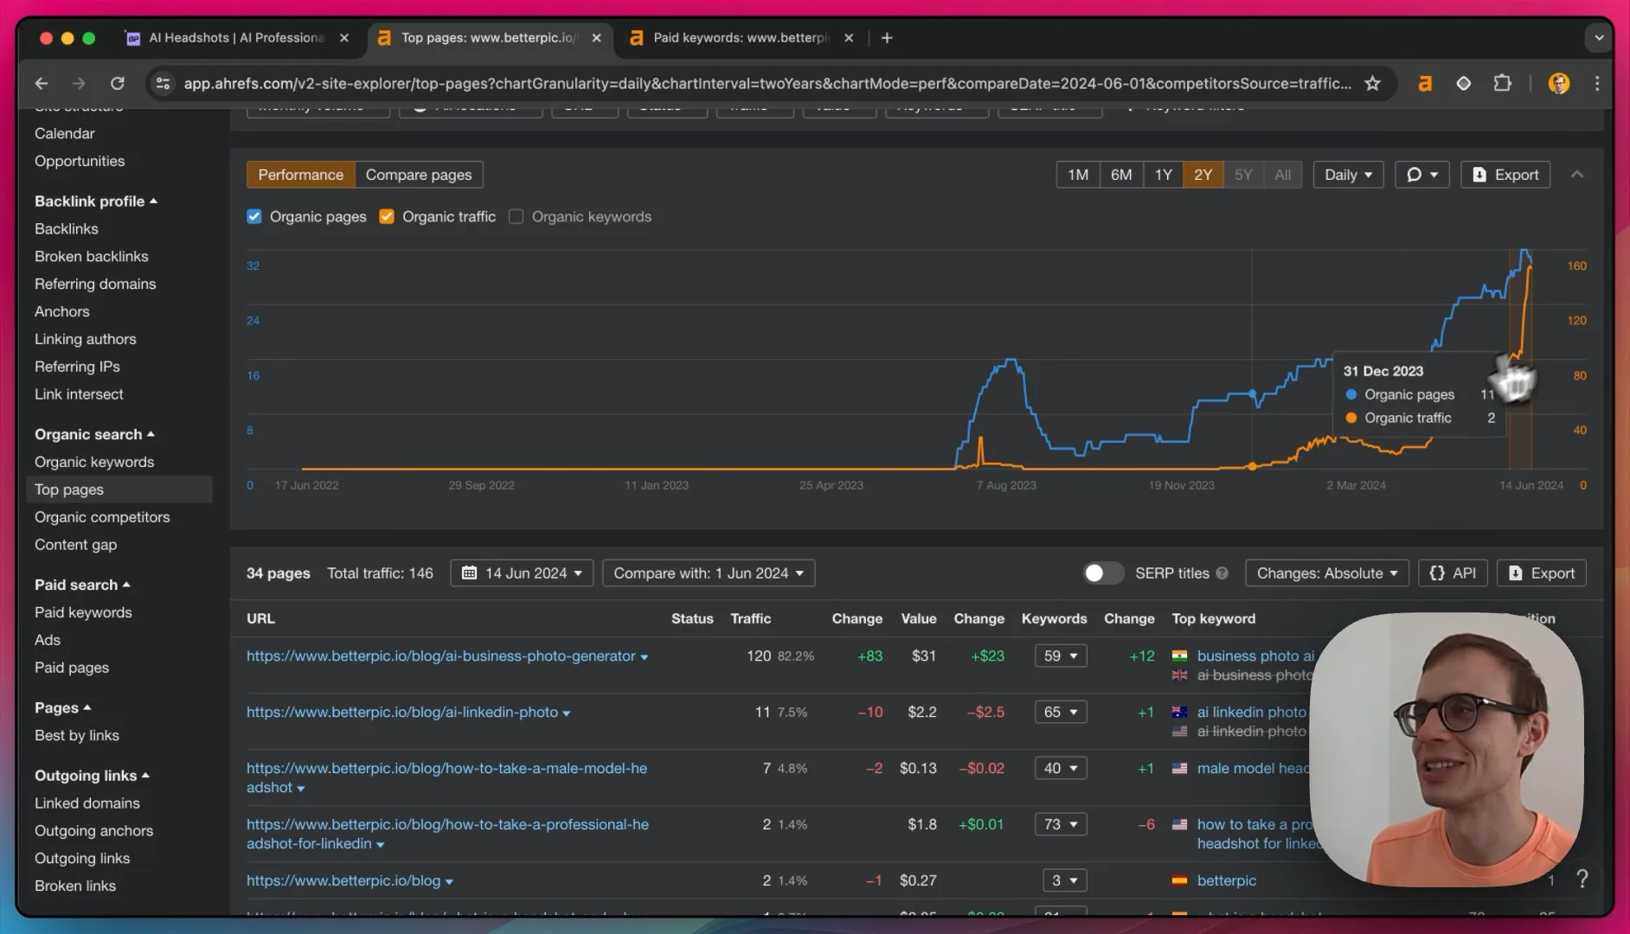Collapse the chart panel with the chevron
The image size is (1630, 934).
point(1577,175)
